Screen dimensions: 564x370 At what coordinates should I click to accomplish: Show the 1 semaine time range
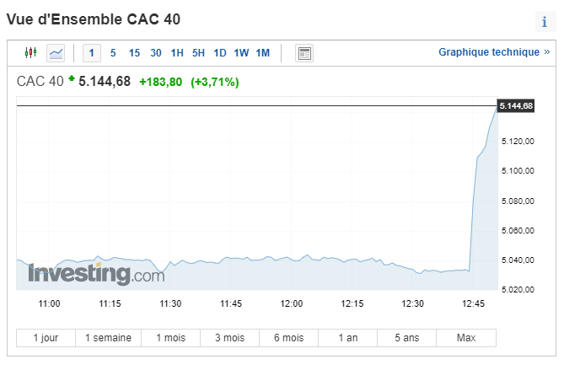[x=108, y=338]
